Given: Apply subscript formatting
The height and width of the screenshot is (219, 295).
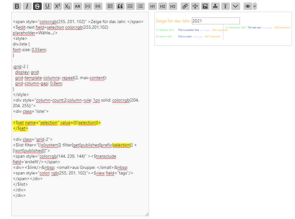Looking at the screenshot, I should coord(68,6).
